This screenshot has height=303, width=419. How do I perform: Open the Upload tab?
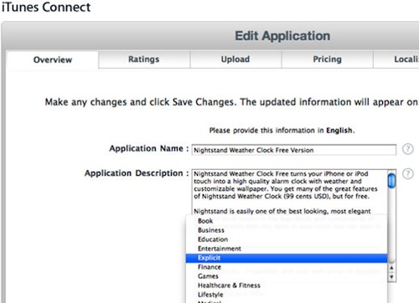[235, 59]
